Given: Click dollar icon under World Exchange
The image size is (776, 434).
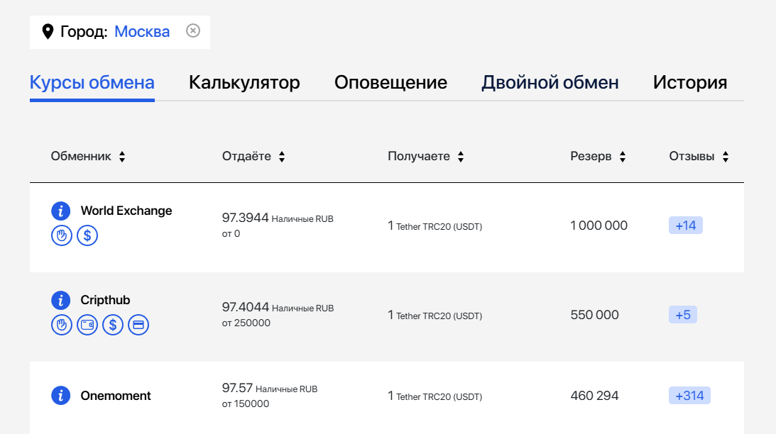Looking at the screenshot, I should [x=87, y=235].
